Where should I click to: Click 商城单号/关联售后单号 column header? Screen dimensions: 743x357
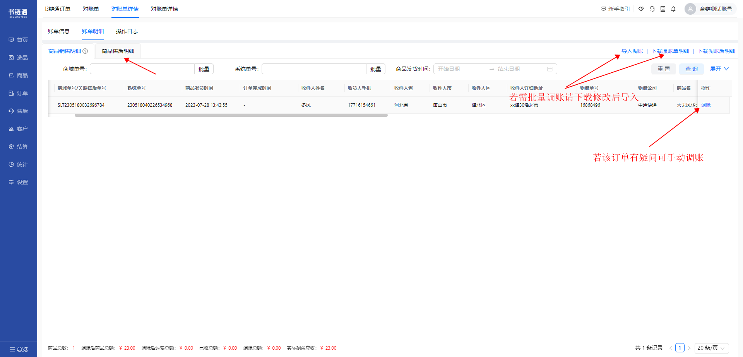coord(82,88)
